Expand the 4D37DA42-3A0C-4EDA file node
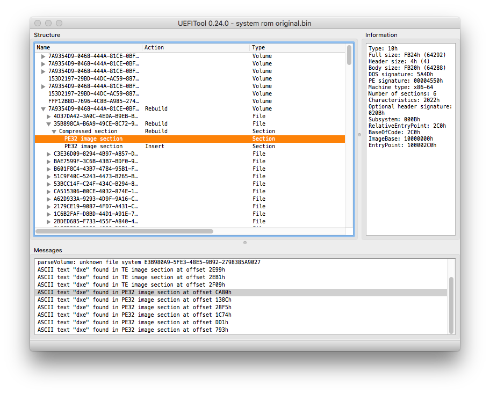Screen dimensions: 490x394 pyautogui.click(x=48, y=116)
